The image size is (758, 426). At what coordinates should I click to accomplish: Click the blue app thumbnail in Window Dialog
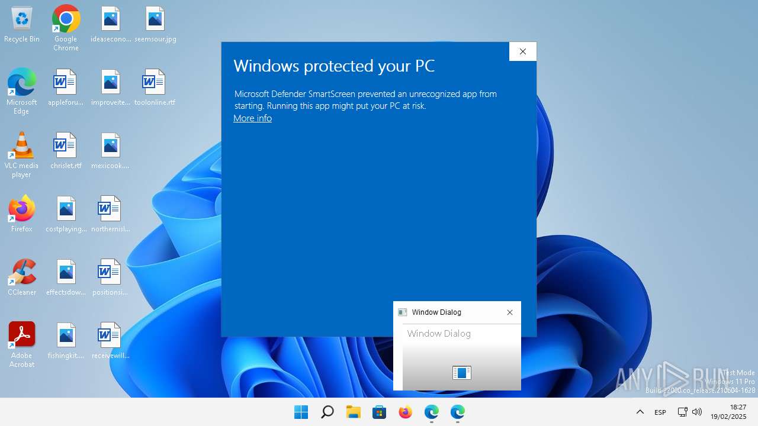tap(462, 372)
